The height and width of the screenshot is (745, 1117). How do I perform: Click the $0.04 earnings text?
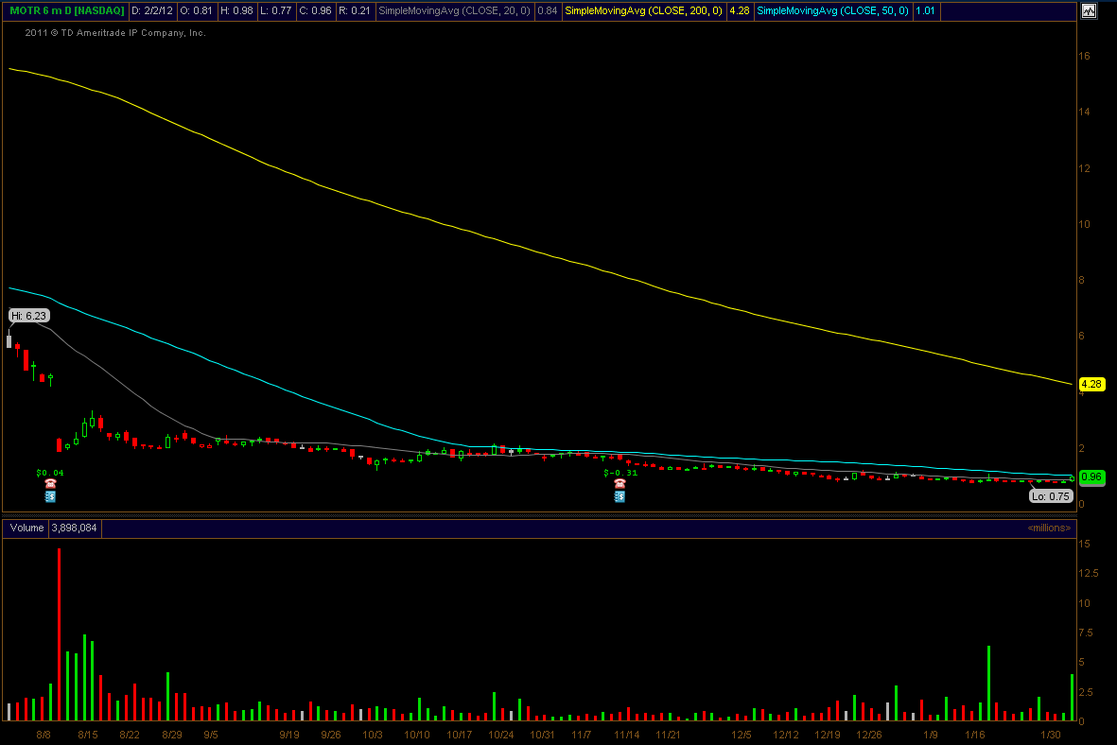50,473
